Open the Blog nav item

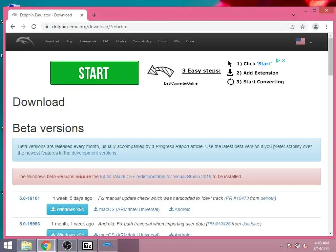click(x=69, y=41)
